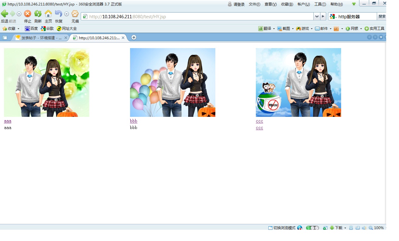This screenshot has height=241, width=399.
Task: Click the 网银 online banking tool
Action: (352, 29)
